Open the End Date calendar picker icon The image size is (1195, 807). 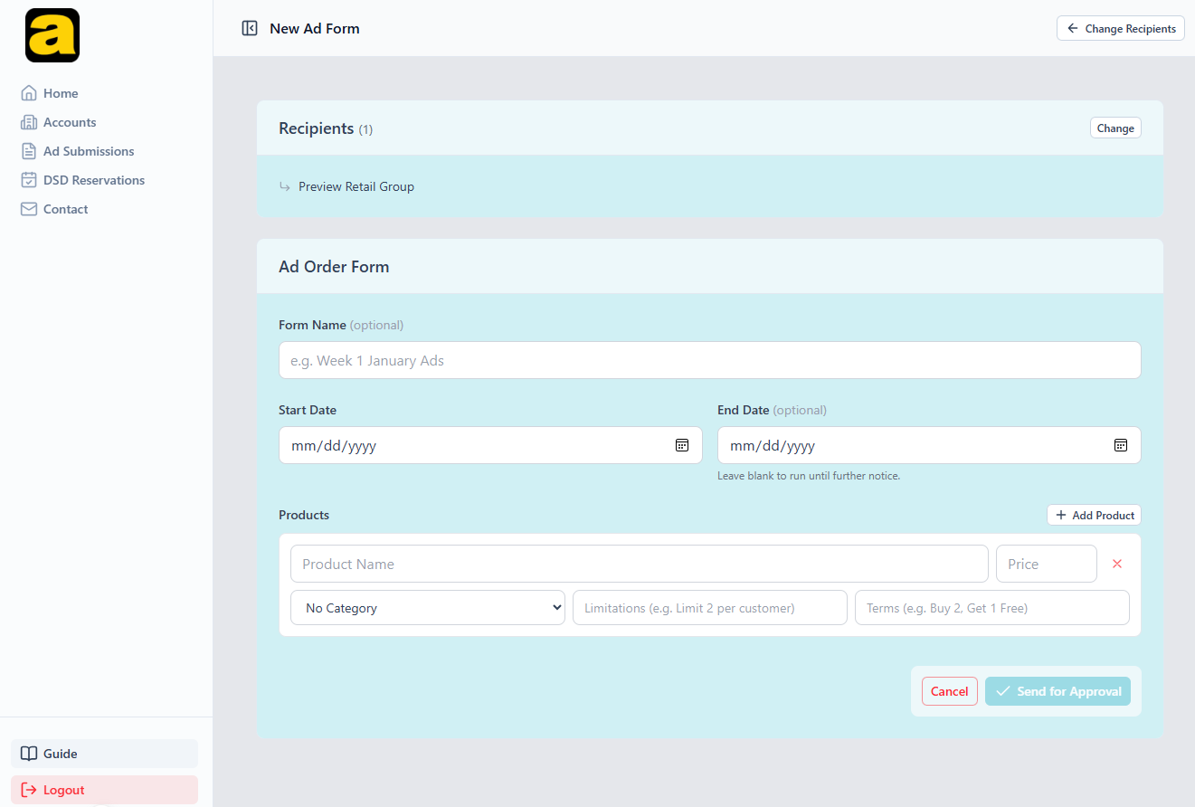point(1120,445)
